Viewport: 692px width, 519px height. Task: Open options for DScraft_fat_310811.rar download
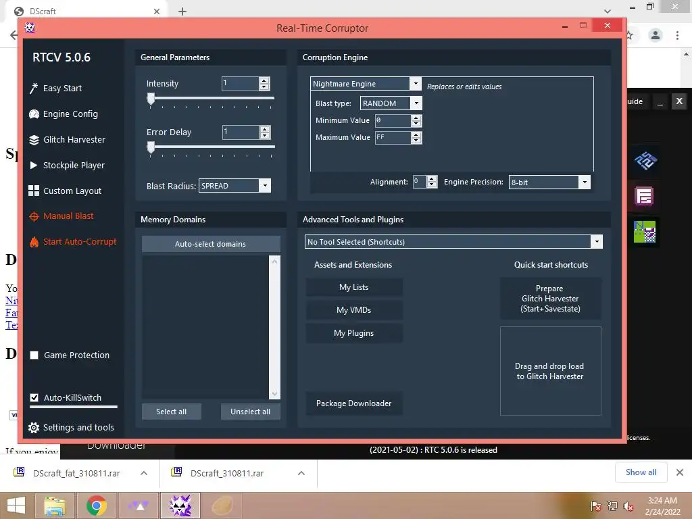(144, 473)
